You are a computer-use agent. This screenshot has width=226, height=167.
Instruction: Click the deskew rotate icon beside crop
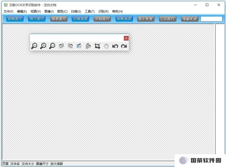(88, 46)
